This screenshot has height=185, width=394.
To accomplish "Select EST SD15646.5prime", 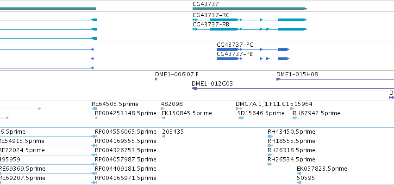I will [261, 113].
